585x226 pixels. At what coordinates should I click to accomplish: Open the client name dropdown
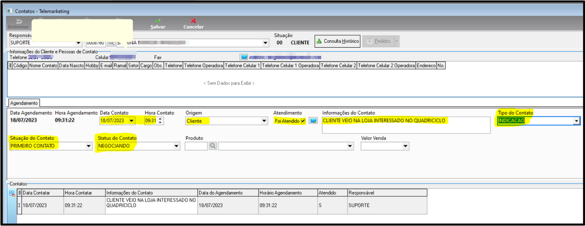click(x=265, y=43)
